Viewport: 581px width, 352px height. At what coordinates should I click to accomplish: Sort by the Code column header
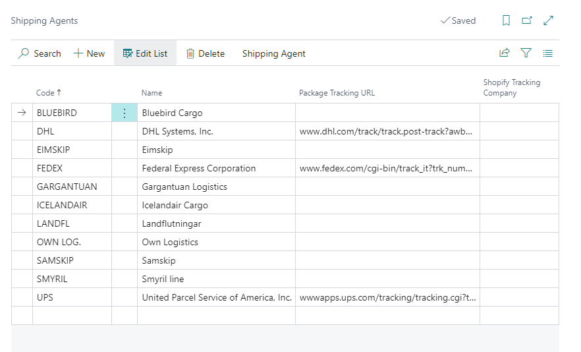[x=49, y=93]
